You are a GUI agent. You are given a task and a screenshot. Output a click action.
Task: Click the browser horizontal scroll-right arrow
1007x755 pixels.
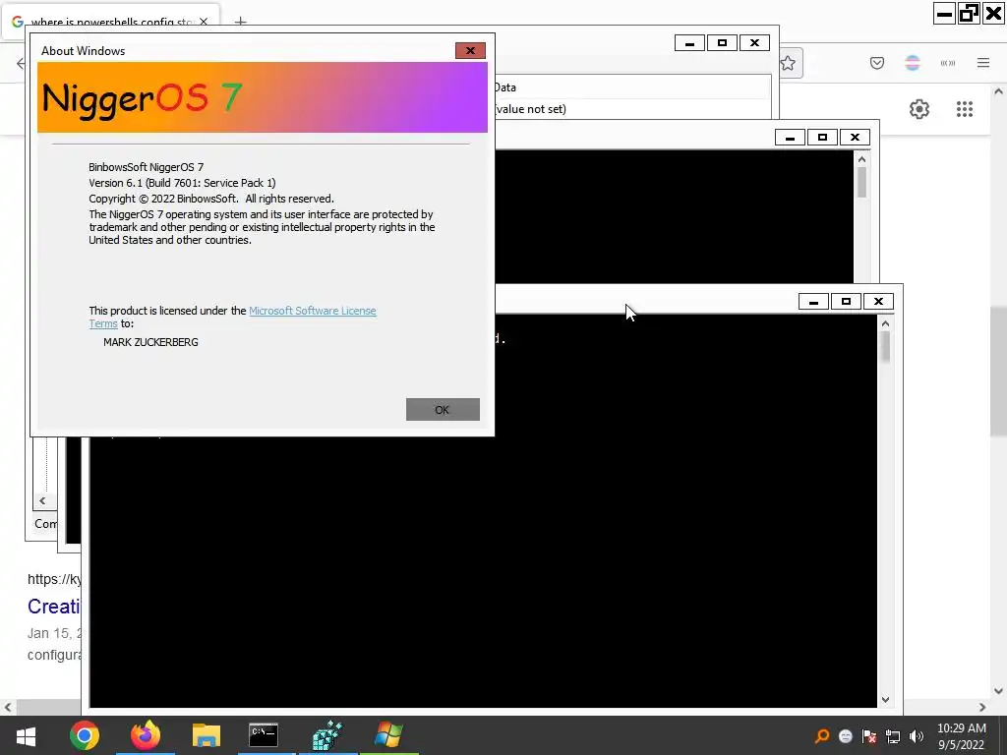982,707
